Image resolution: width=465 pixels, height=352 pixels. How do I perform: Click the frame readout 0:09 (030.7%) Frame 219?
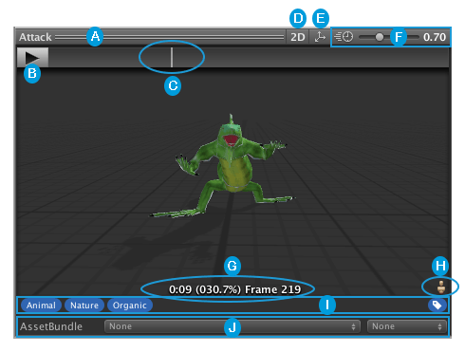[234, 289]
